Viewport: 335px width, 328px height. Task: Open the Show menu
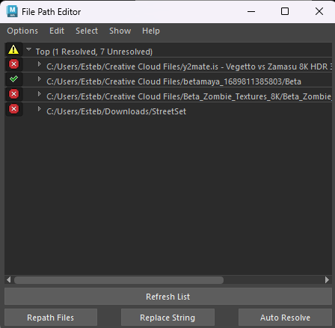pos(120,31)
